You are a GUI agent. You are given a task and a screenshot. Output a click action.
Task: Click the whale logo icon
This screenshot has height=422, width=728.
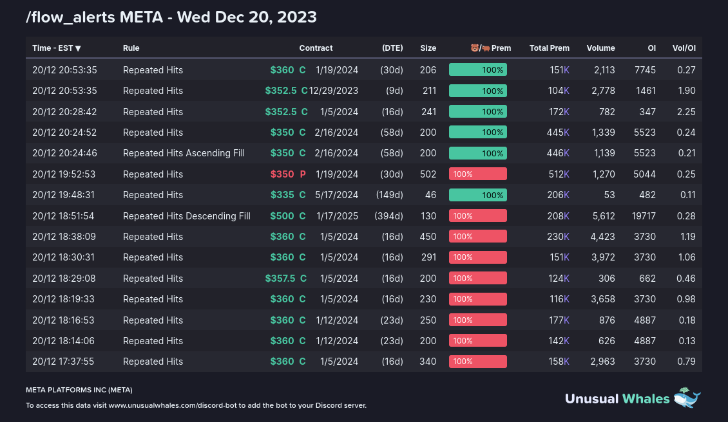coord(687,398)
